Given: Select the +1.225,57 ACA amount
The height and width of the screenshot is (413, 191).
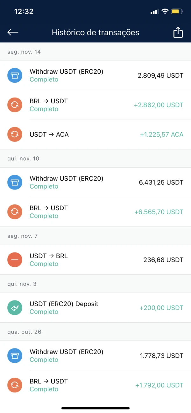Looking at the screenshot, I should coord(161,134).
